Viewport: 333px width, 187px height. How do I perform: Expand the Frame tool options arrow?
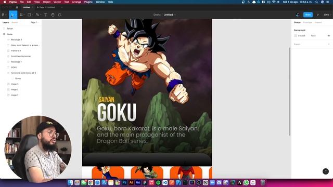[24, 15]
